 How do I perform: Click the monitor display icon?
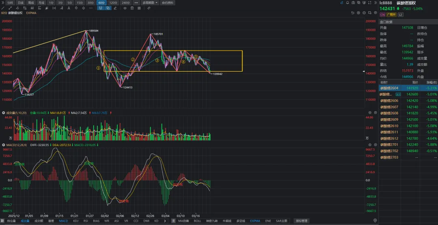(364, 2)
